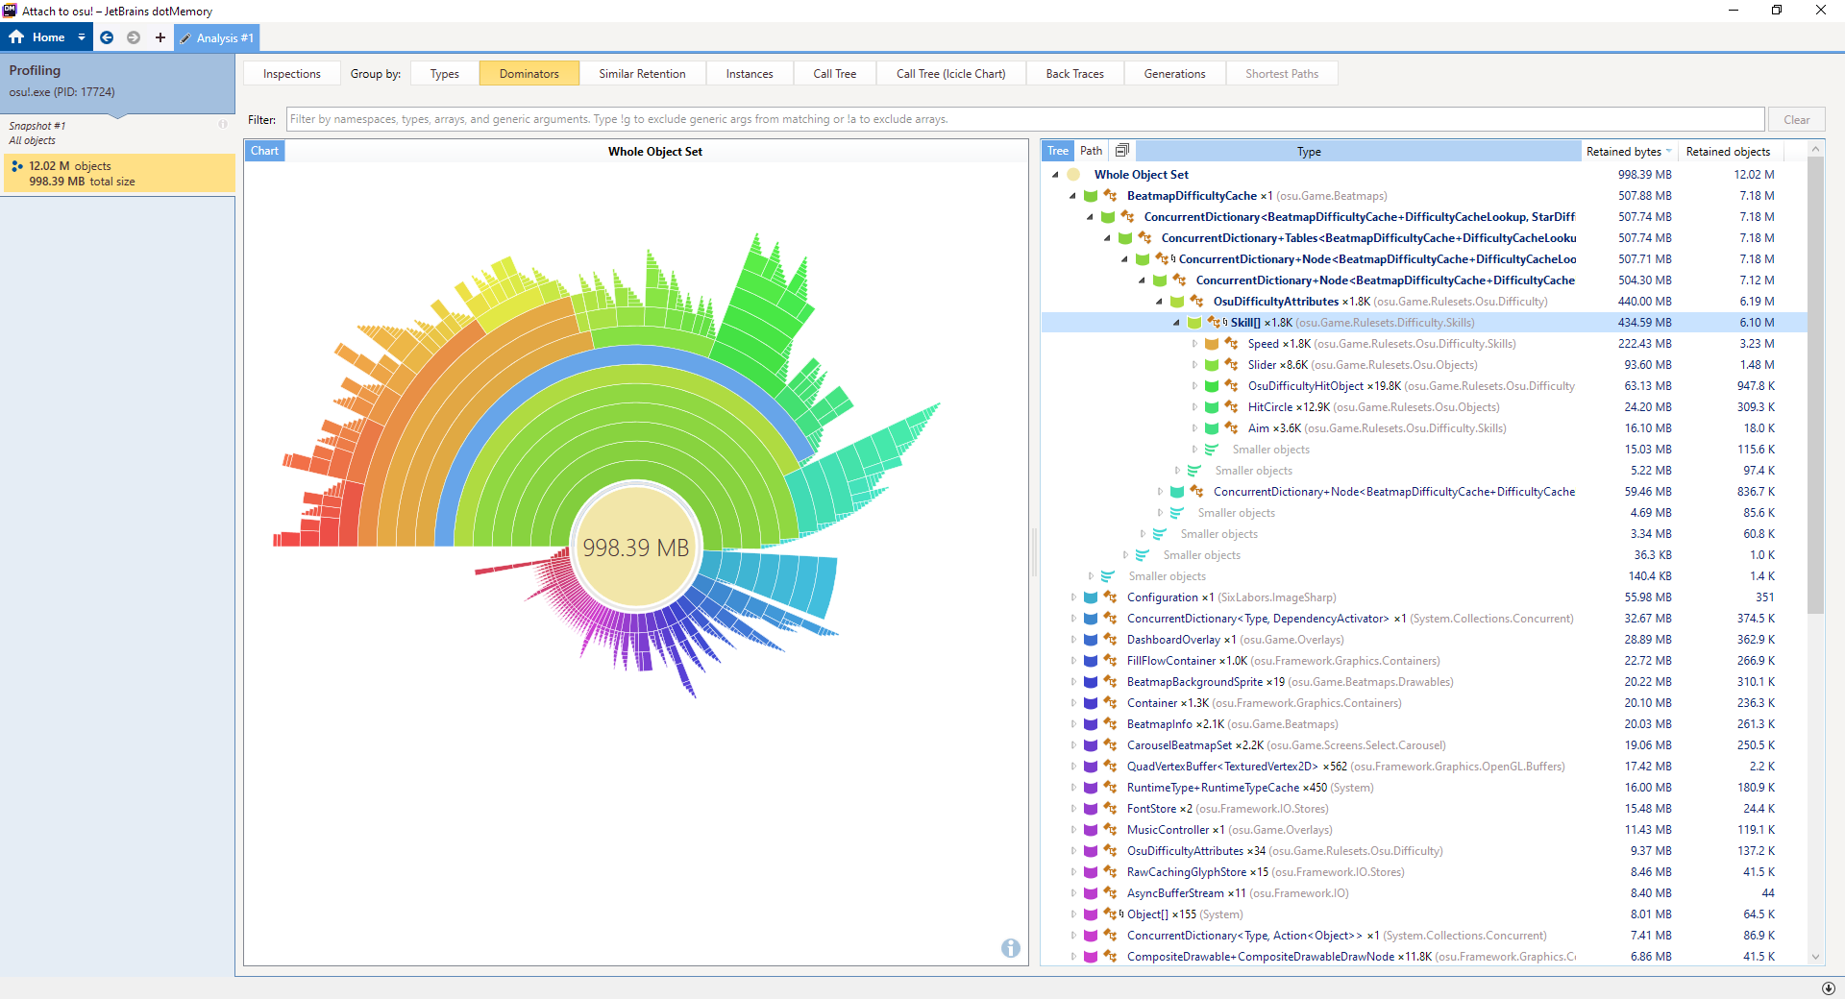Sort by the Retained bytes column header
This screenshot has width=1845, height=999.
tap(1629, 152)
